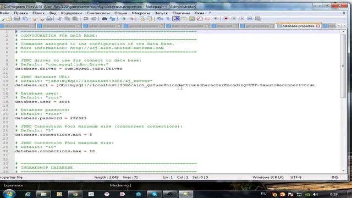Select the database properties tab
352x198 pixels.
[298, 26]
